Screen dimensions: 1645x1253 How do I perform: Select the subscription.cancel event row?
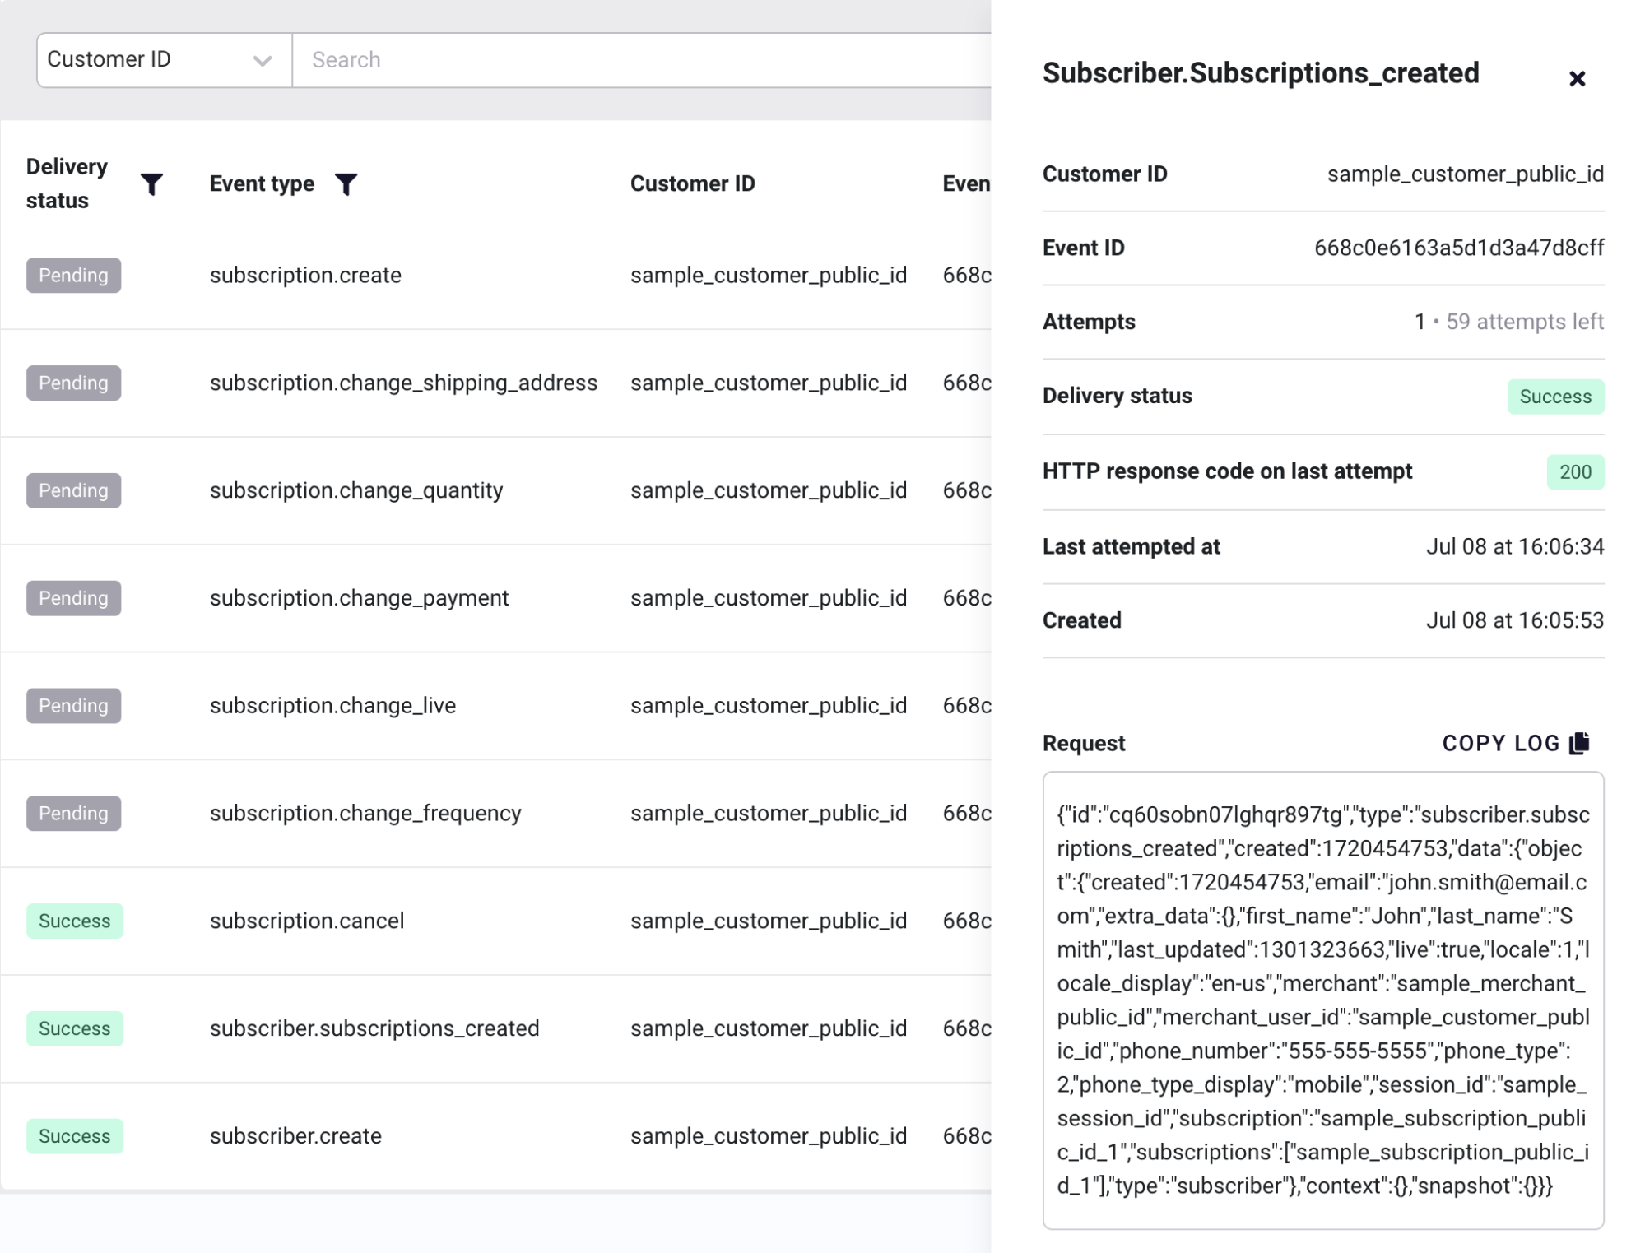pyautogui.click(x=495, y=921)
